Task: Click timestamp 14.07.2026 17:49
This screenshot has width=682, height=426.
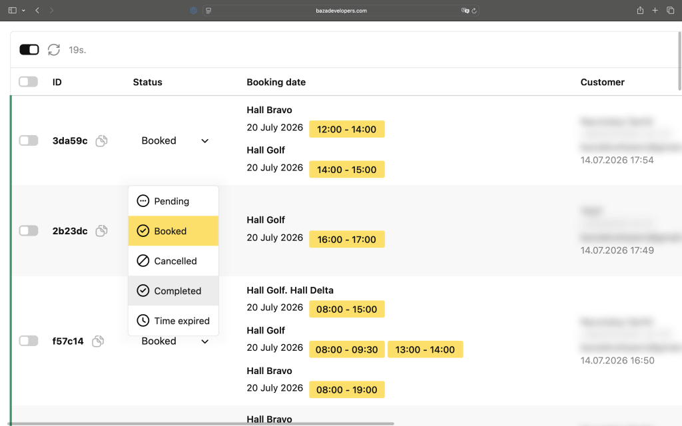Action: click(617, 250)
